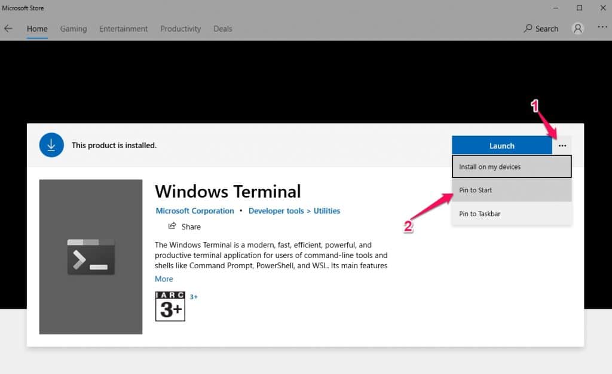
Task: Select Install on my devices
Action: point(512,166)
